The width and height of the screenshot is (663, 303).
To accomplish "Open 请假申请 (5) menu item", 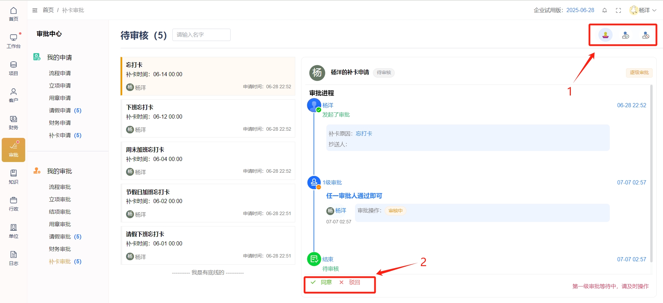I will [x=65, y=110].
